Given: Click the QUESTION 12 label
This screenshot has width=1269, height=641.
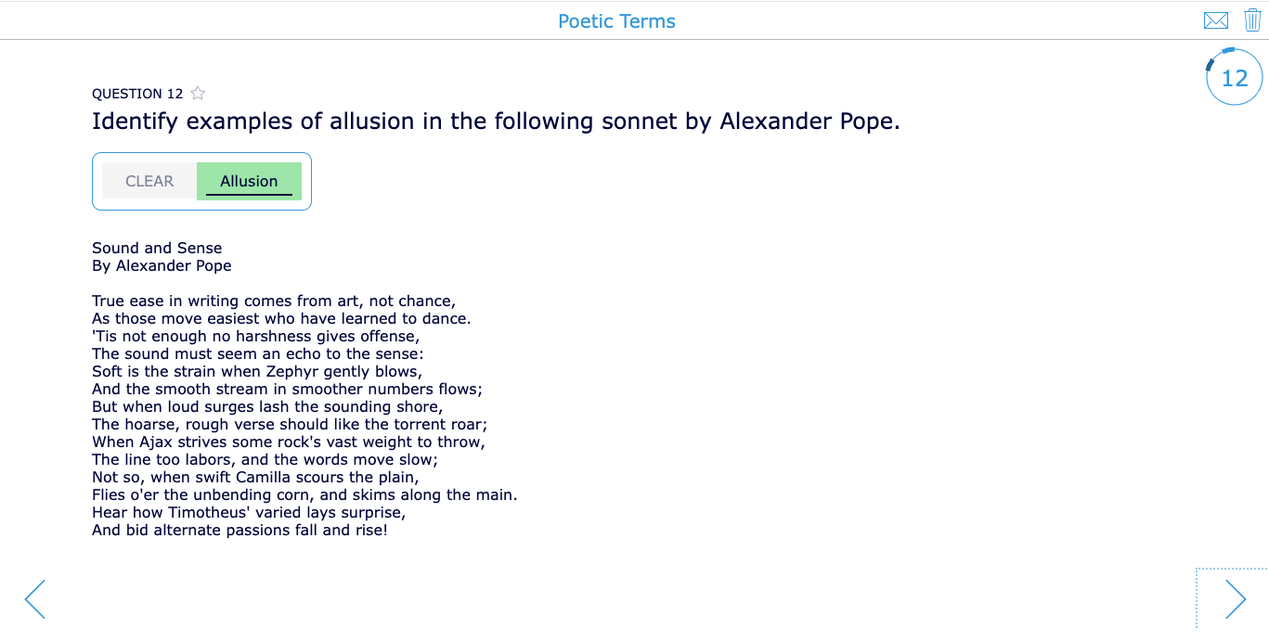Looking at the screenshot, I should [137, 94].
